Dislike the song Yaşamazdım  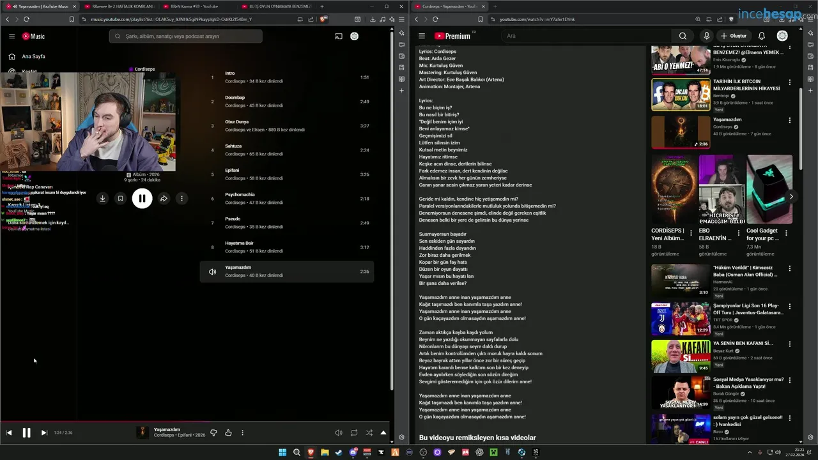213,433
